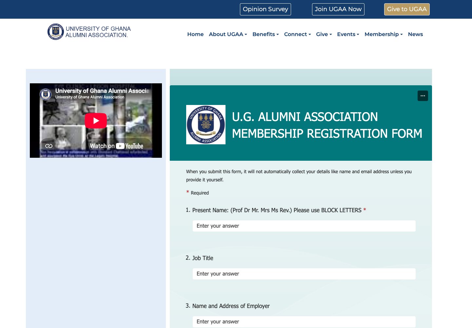Click the UG Alumni crest in form header
The height and width of the screenshot is (328, 472).
tap(206, 125)
